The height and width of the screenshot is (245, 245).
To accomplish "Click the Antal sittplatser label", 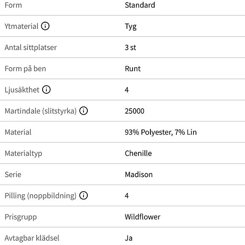I will click(31, 47).
